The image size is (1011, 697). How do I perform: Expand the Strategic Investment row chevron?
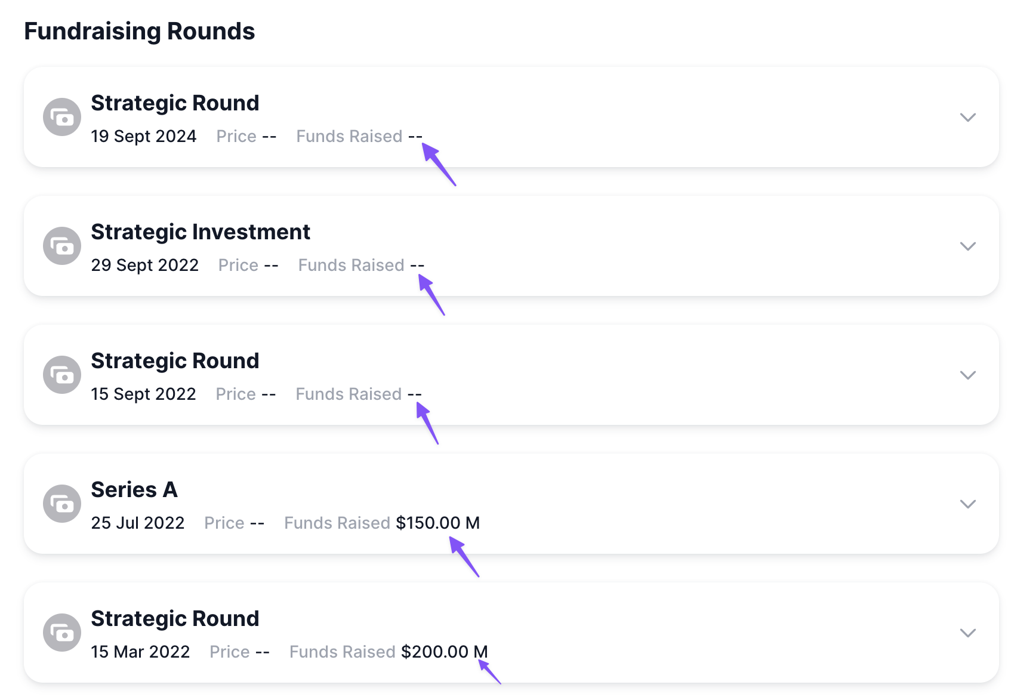pos(967,246)
